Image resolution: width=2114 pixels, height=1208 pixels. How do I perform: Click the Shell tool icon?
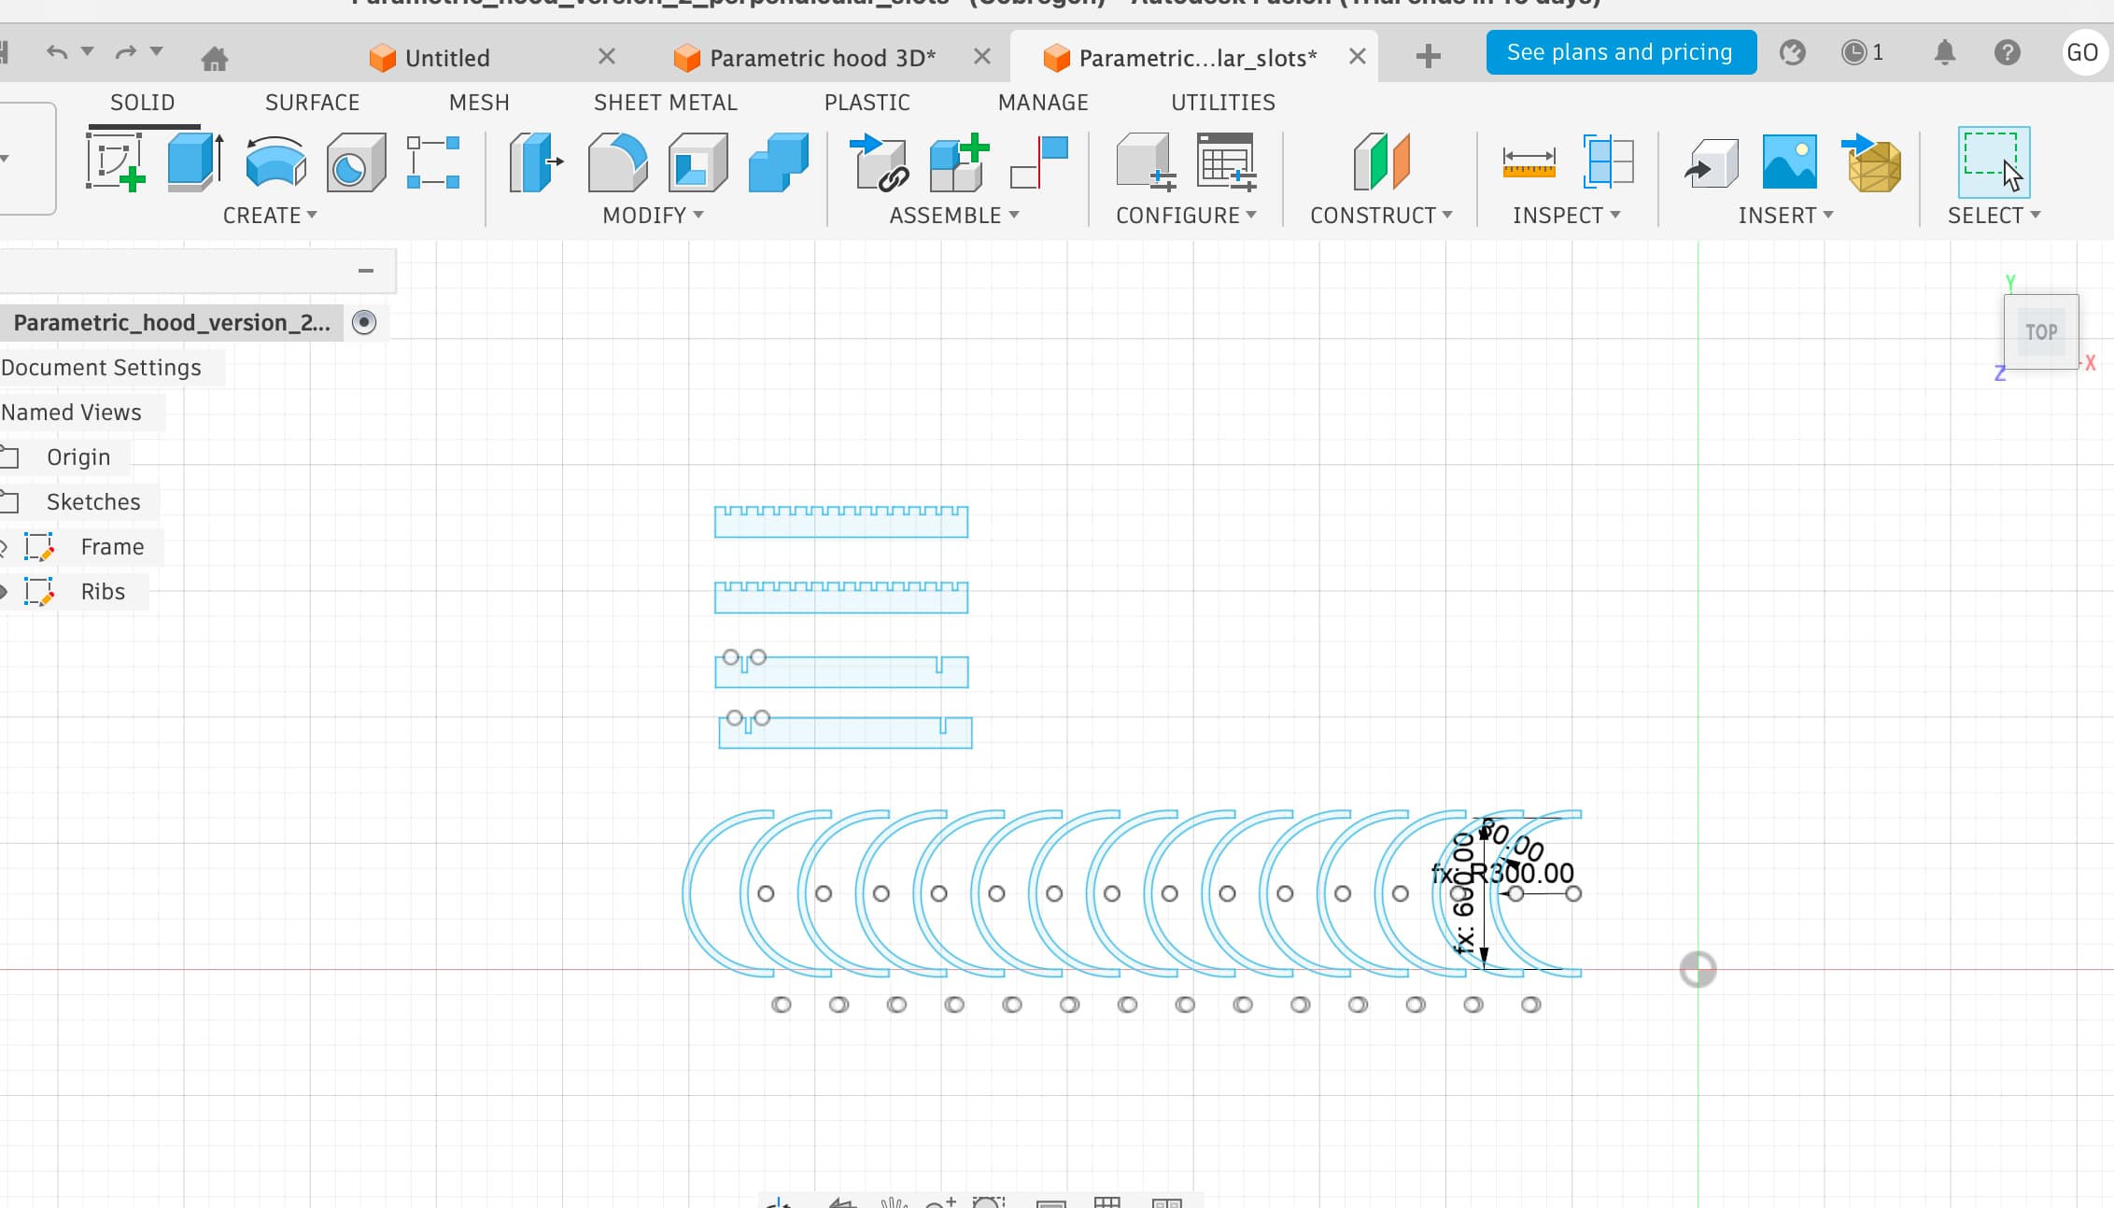tap(698, 162)
